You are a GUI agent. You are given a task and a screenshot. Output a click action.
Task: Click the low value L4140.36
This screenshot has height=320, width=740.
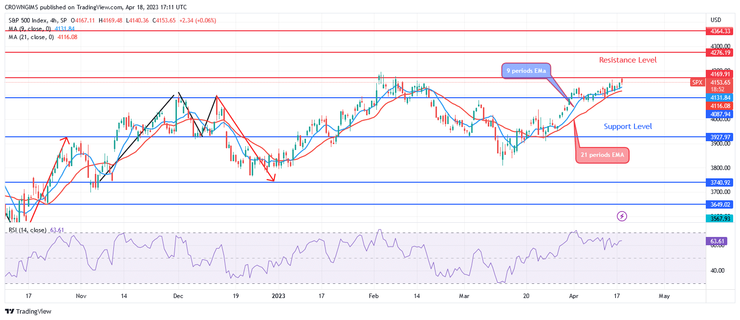[x=137, y=21]
